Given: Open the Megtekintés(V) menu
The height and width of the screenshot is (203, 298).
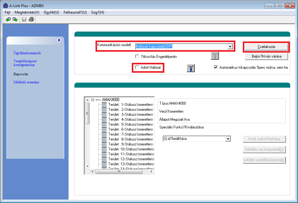Looking at the screenshot, I should [27, 12].
